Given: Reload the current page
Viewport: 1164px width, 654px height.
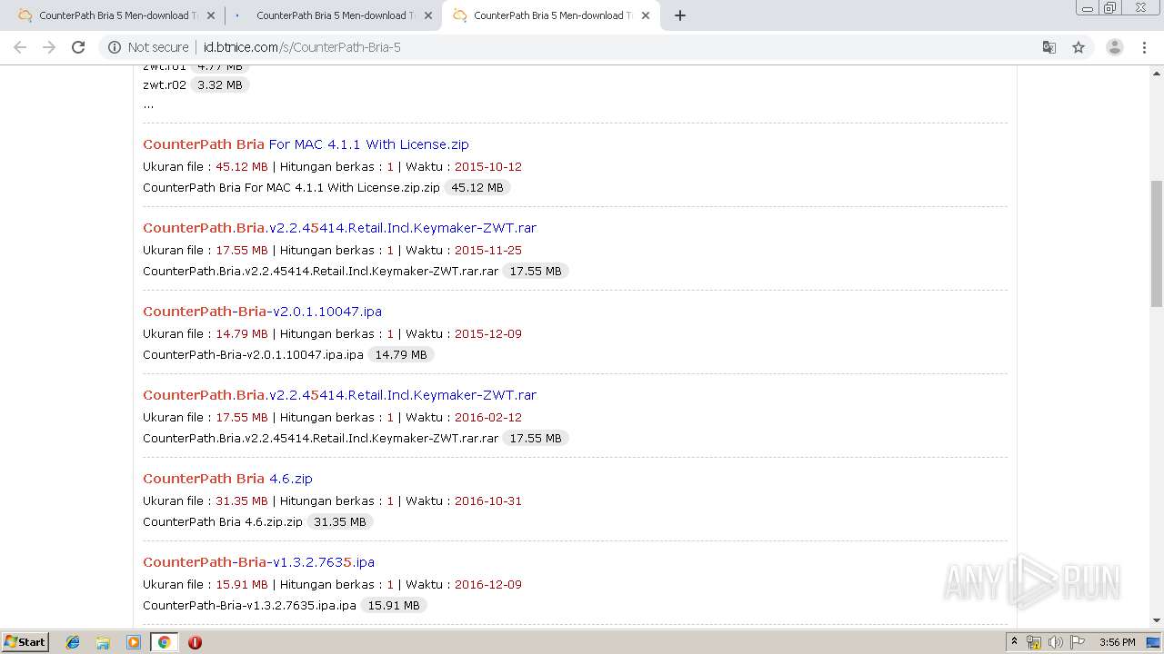Looking at the screenshot, I should [78, 47].
